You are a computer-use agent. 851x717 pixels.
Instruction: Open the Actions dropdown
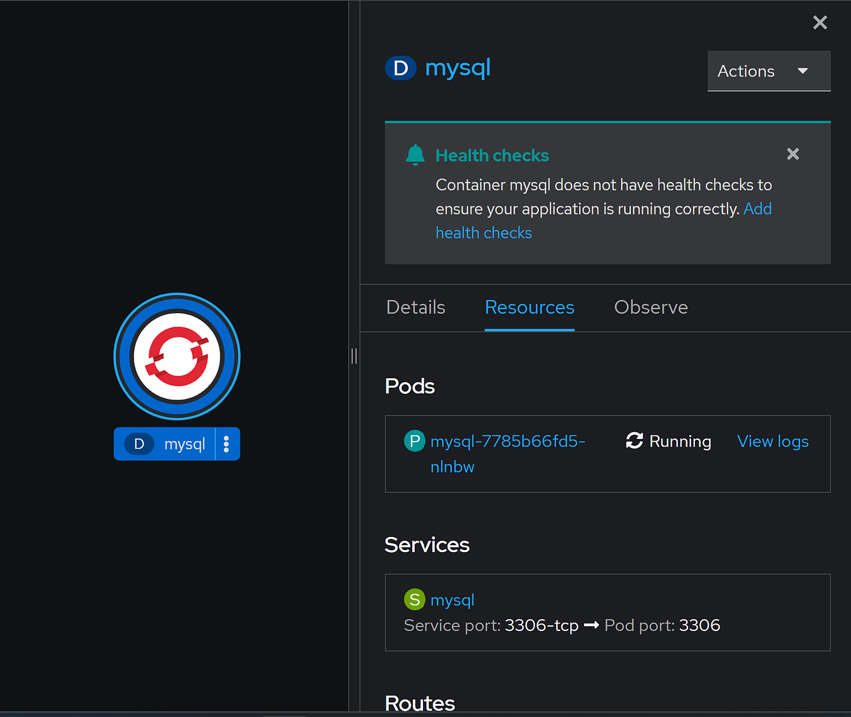768,71
